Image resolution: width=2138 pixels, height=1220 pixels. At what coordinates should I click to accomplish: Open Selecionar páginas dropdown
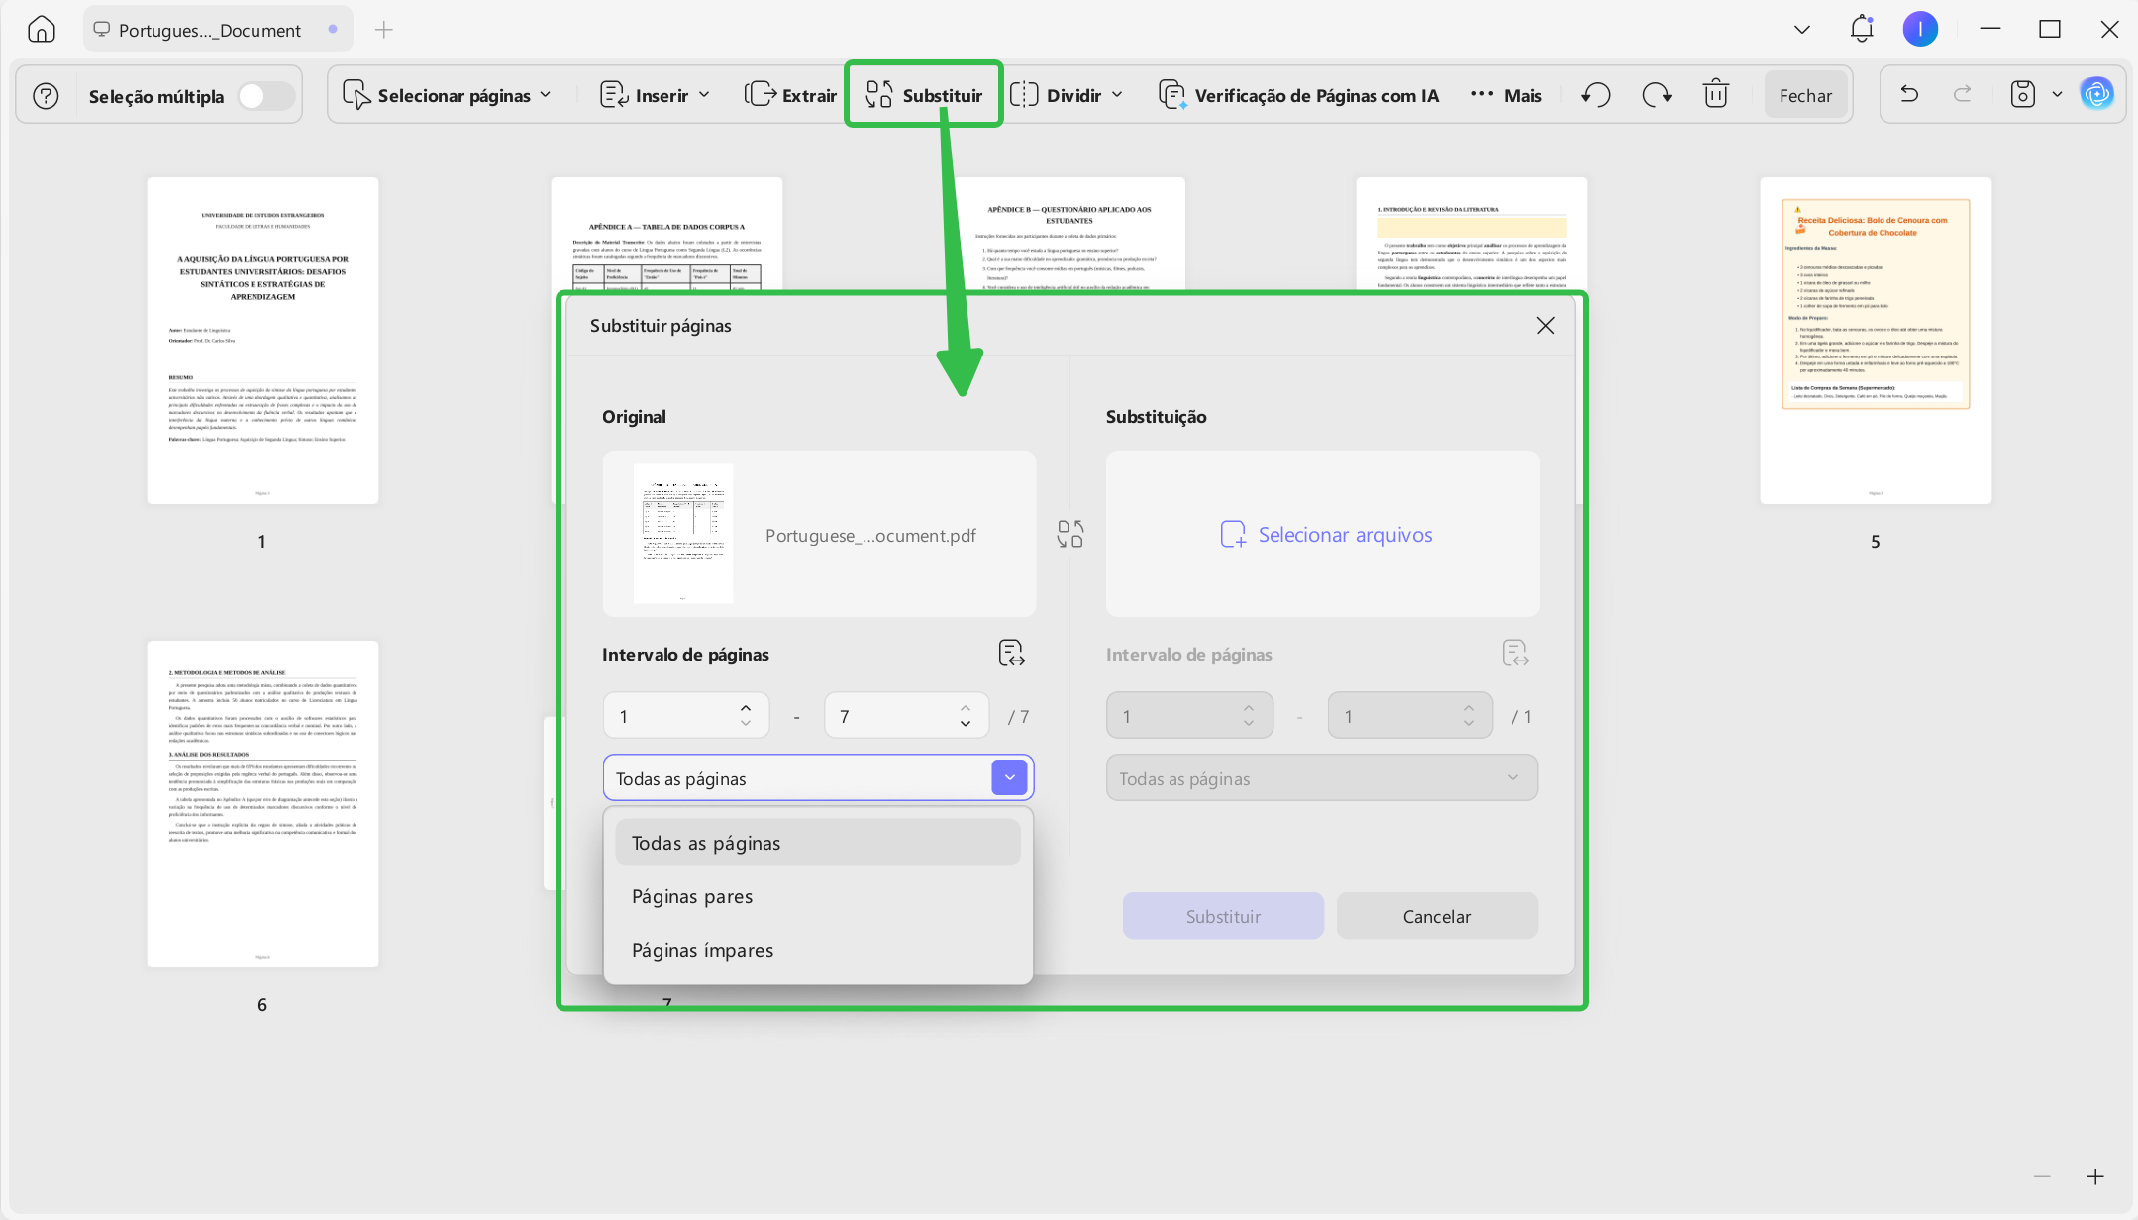pos(447,95)
